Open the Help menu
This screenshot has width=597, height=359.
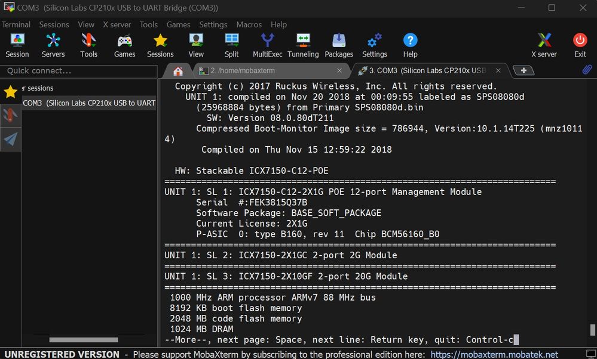click(x=278, y=24)
